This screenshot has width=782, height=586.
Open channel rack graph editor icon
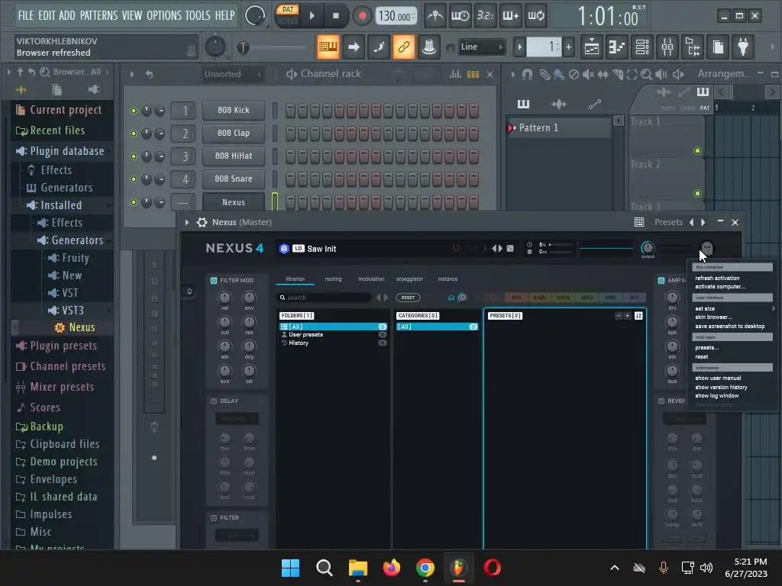pyautogui.click(x=455, y=74)
